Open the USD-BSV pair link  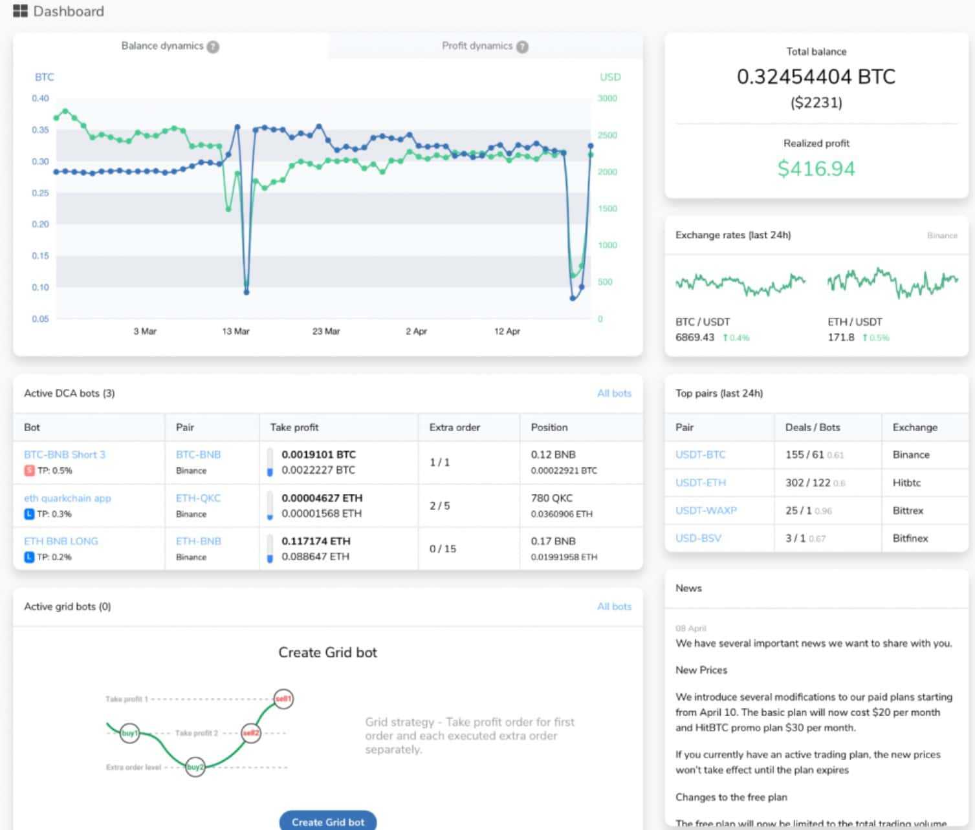[x=698, y=538]
